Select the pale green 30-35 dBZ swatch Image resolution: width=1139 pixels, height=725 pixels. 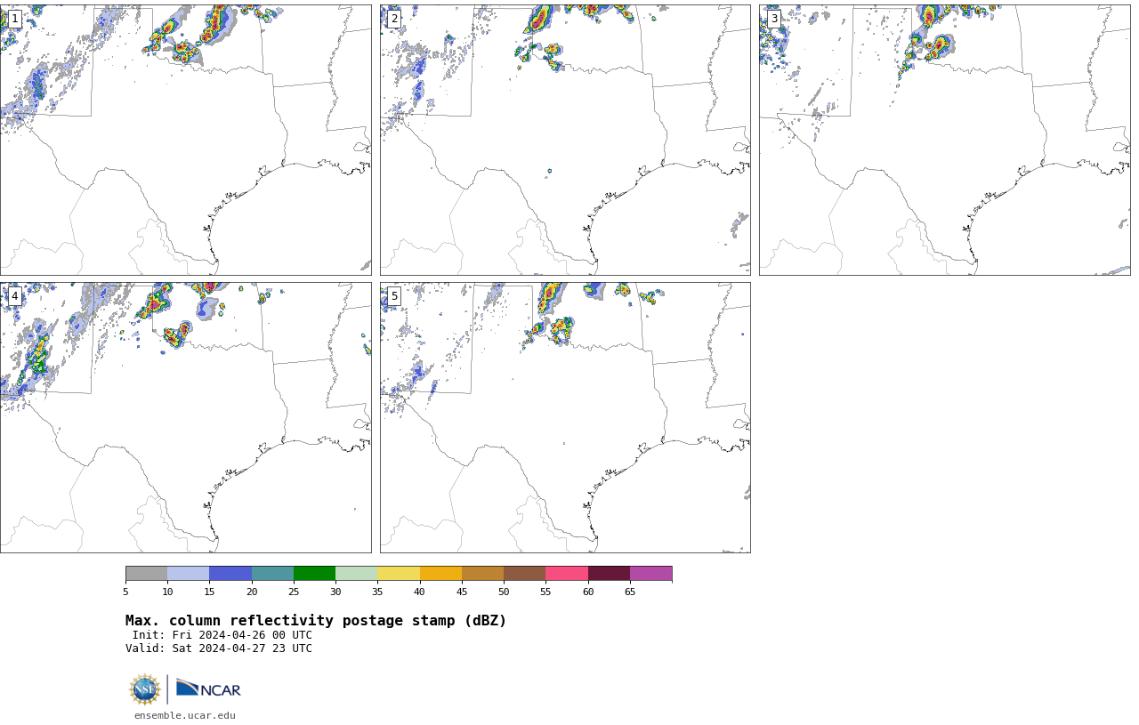(x=356, y=573)
